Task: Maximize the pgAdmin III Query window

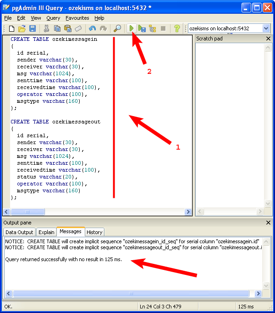Action: coord(257,8)
